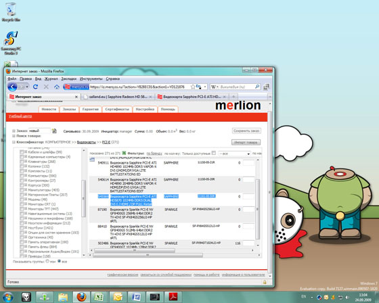Click the Заказ 'новый' input field
Viewport: 379px width, 303px height.
[x=39, y=131]
